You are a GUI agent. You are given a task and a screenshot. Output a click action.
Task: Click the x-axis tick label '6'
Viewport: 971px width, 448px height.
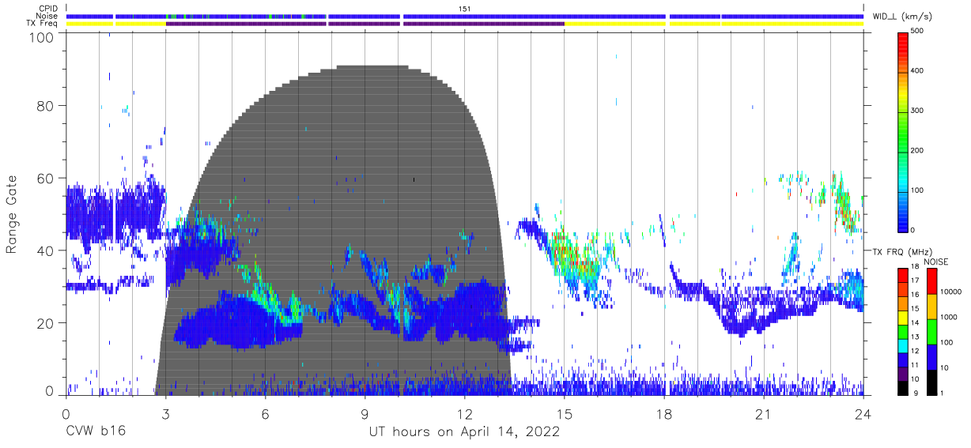[265, 414]
